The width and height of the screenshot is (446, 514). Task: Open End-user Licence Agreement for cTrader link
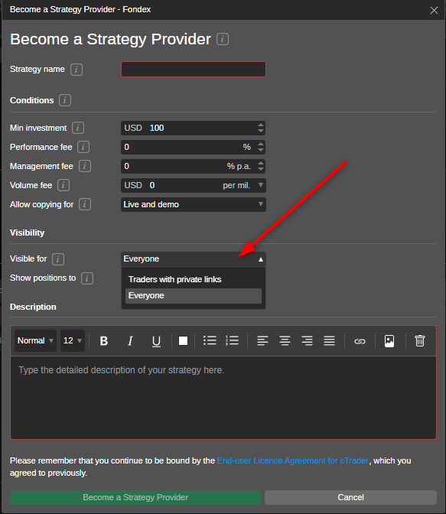click(293, 460)
